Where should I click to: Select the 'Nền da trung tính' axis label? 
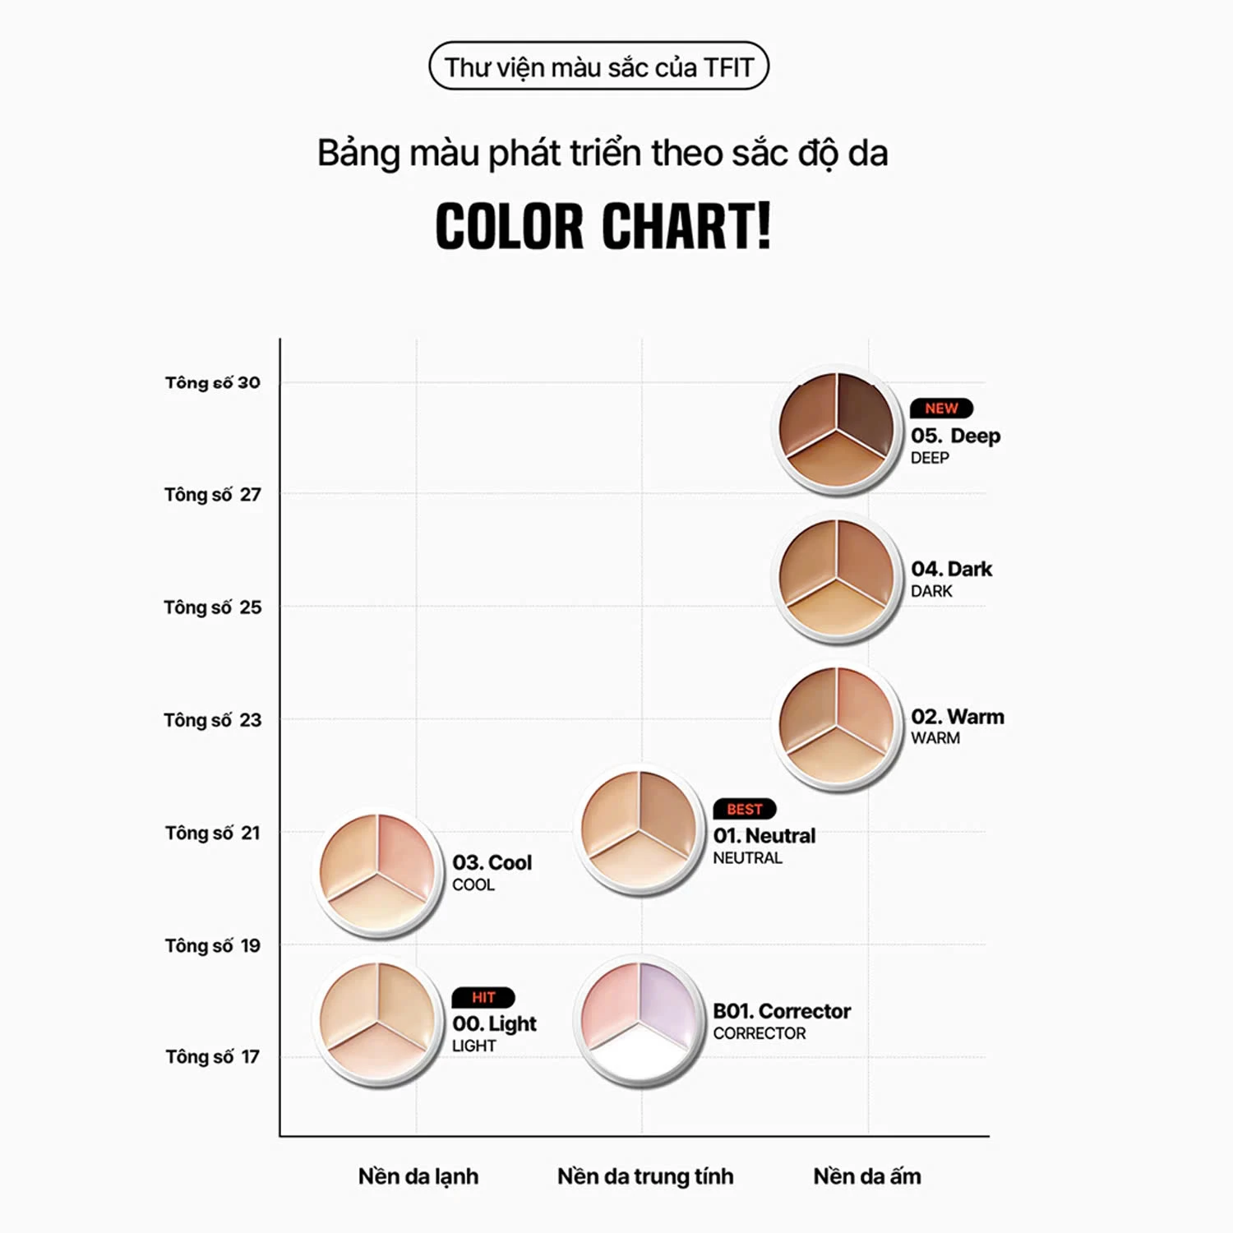645,1176
